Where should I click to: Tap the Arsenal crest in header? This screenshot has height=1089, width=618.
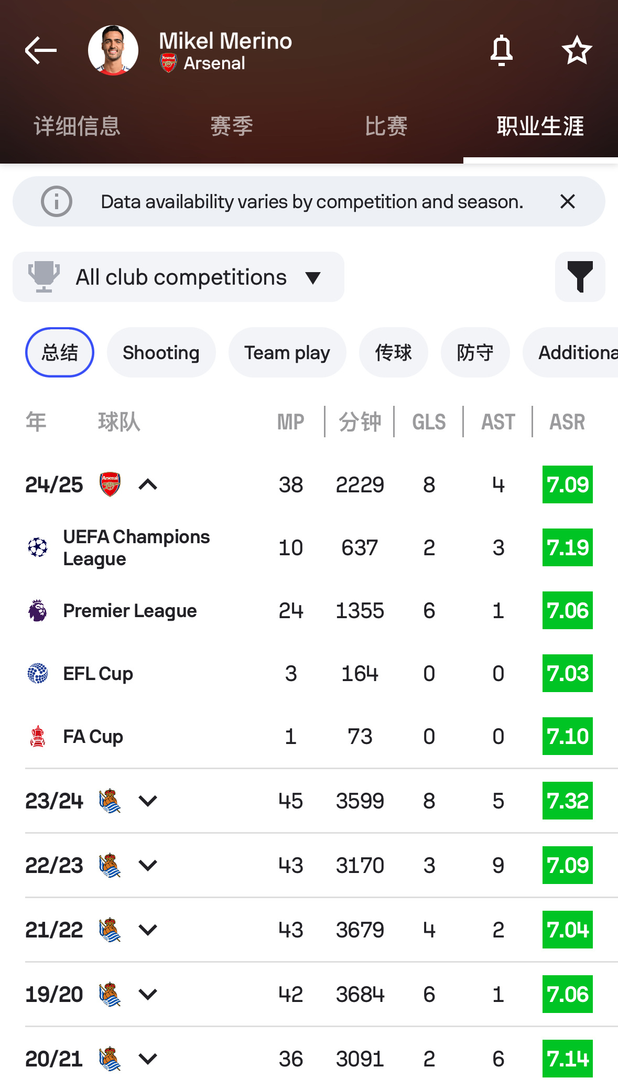[168, 63]
